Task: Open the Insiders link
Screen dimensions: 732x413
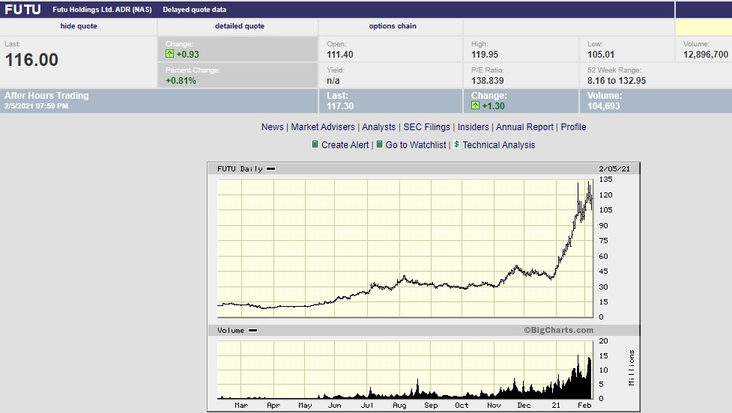Action: click(474, 127)
